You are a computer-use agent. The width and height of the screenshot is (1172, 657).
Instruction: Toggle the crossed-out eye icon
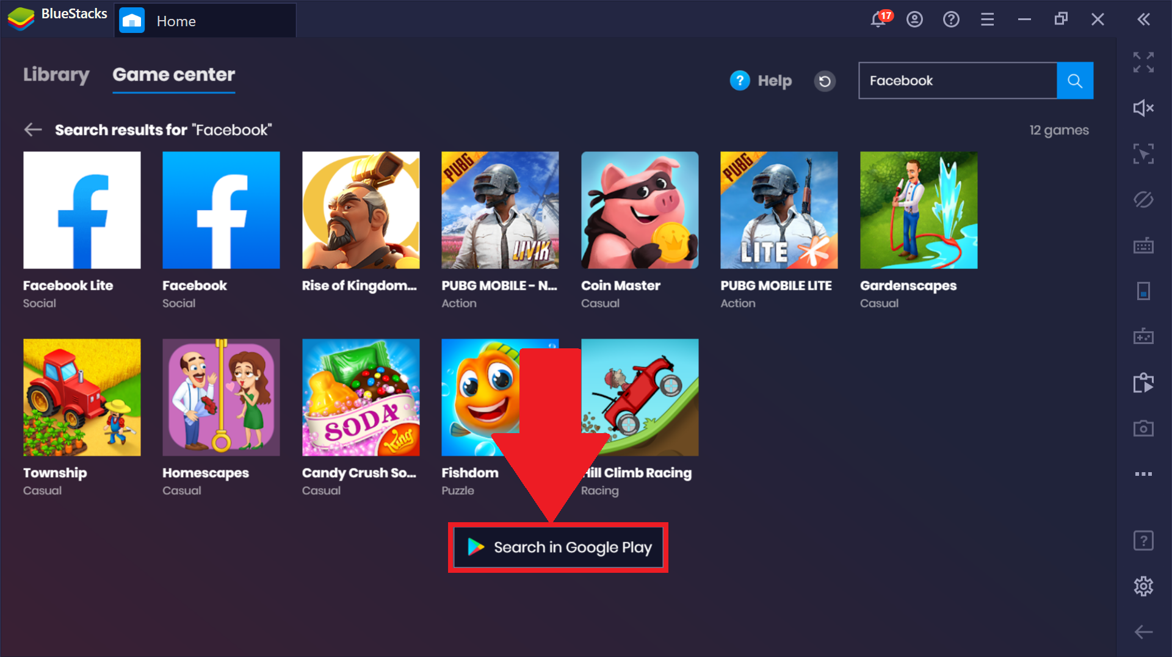point(1143,199)
